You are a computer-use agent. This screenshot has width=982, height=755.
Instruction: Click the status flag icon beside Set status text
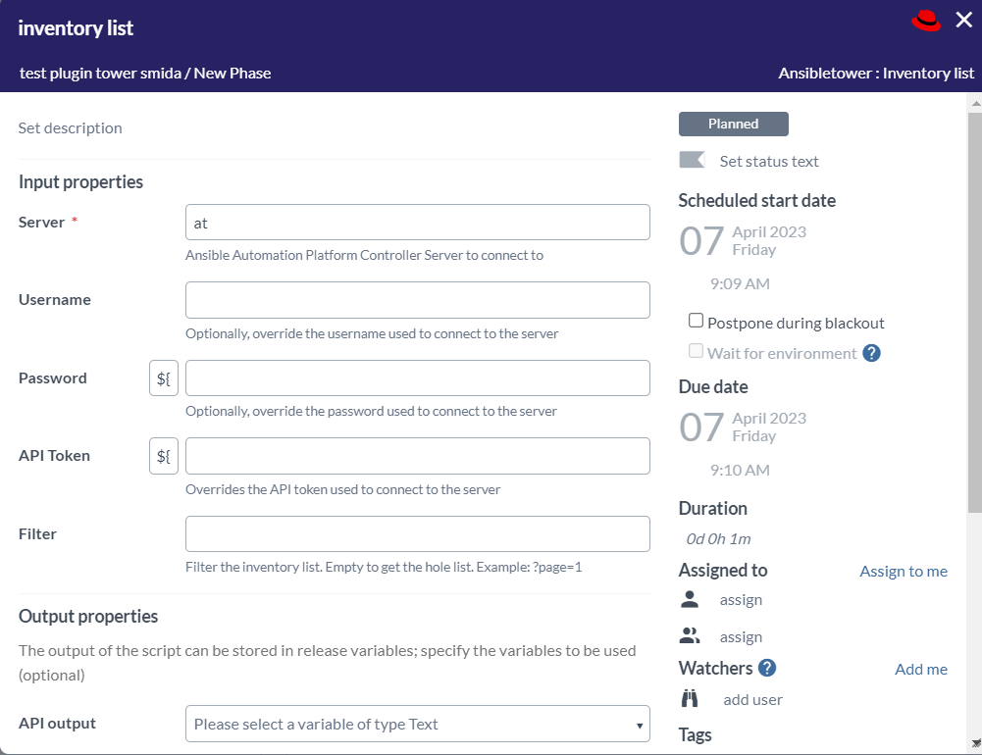pyautogui.click(x=692, y=160)
